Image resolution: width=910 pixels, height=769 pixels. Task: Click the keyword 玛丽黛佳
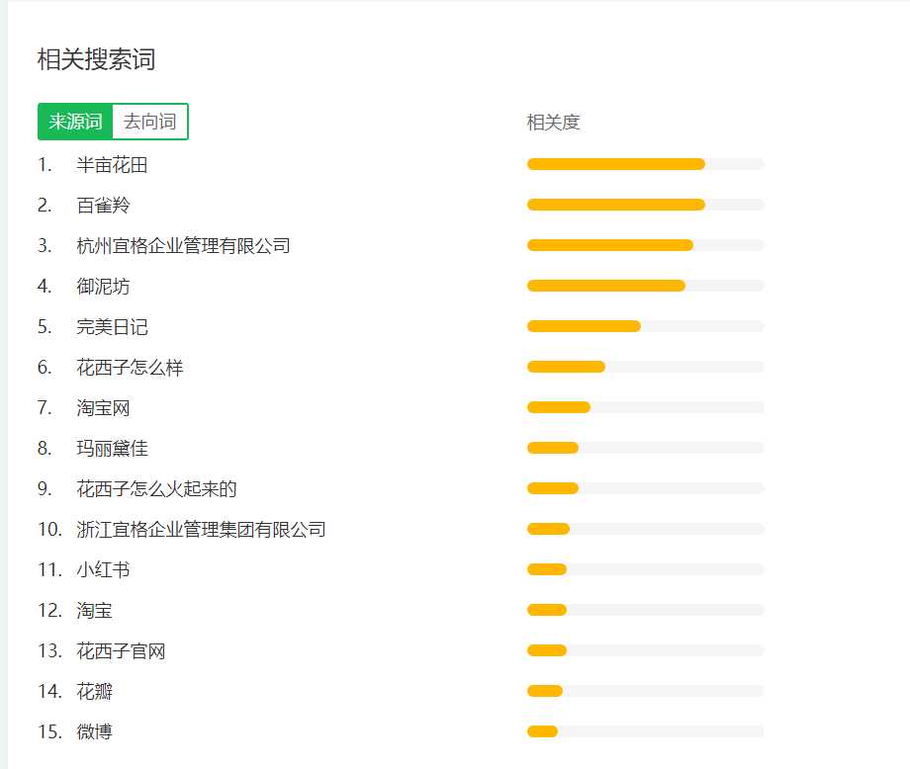pos(112,449)
